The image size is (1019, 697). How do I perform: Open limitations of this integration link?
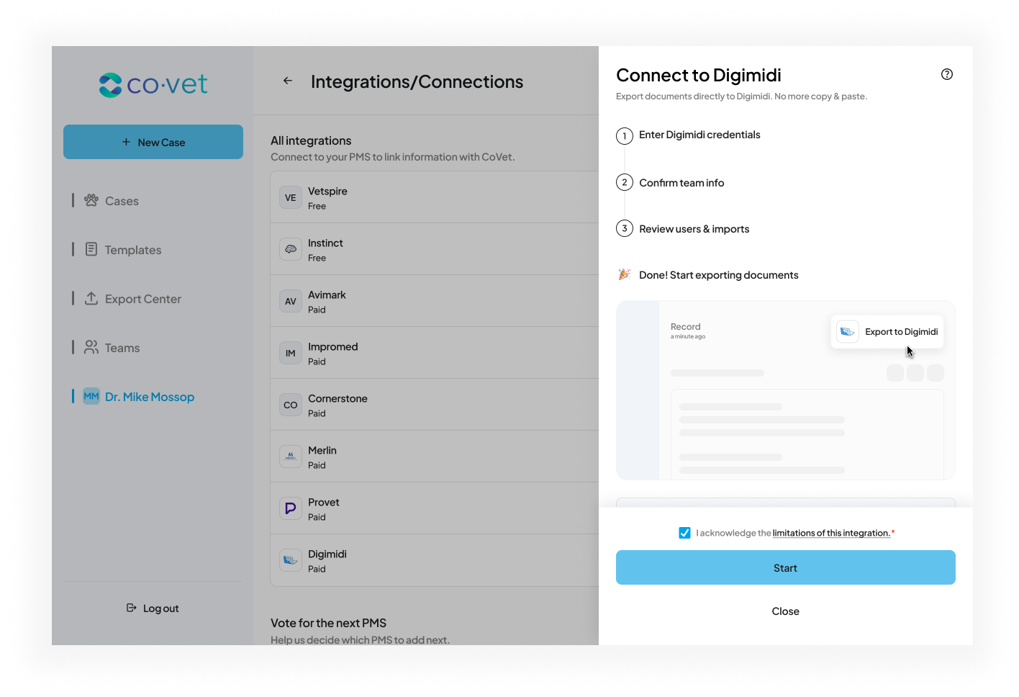coord(831,533)
